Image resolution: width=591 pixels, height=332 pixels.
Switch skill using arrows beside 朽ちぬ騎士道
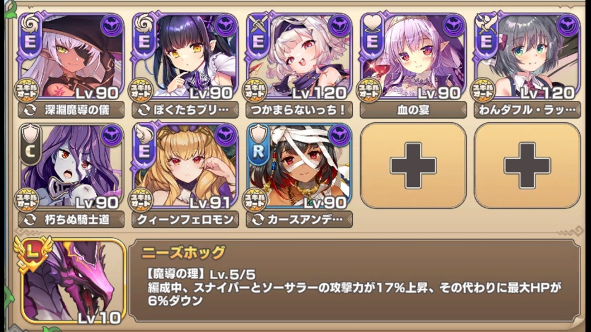(x=30, y=219)
